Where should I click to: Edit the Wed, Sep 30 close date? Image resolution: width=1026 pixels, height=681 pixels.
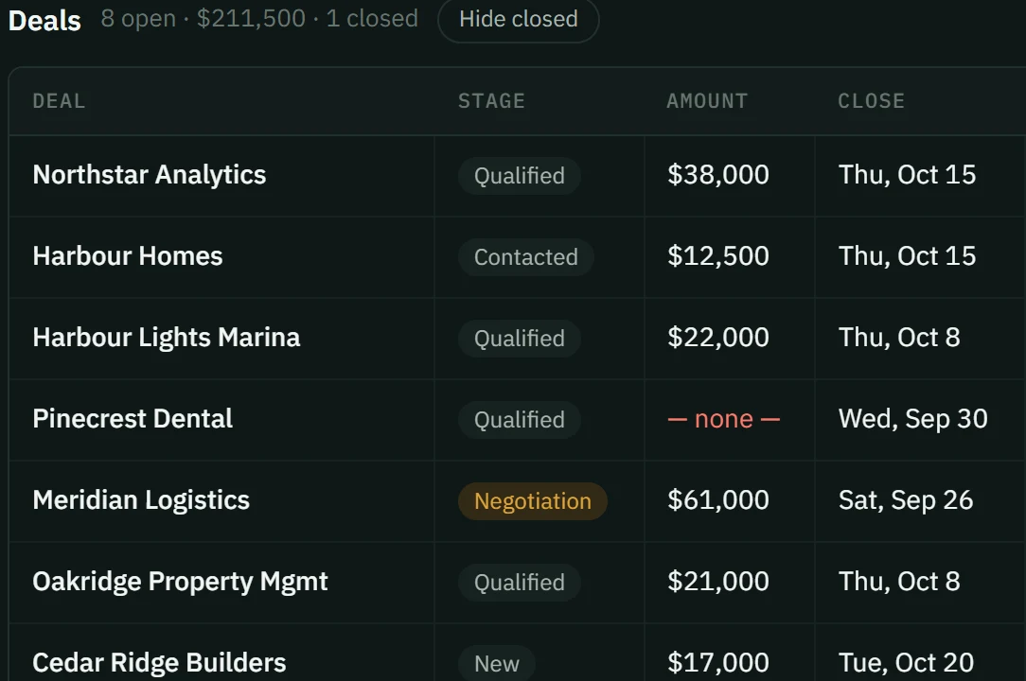pos(912,419)
